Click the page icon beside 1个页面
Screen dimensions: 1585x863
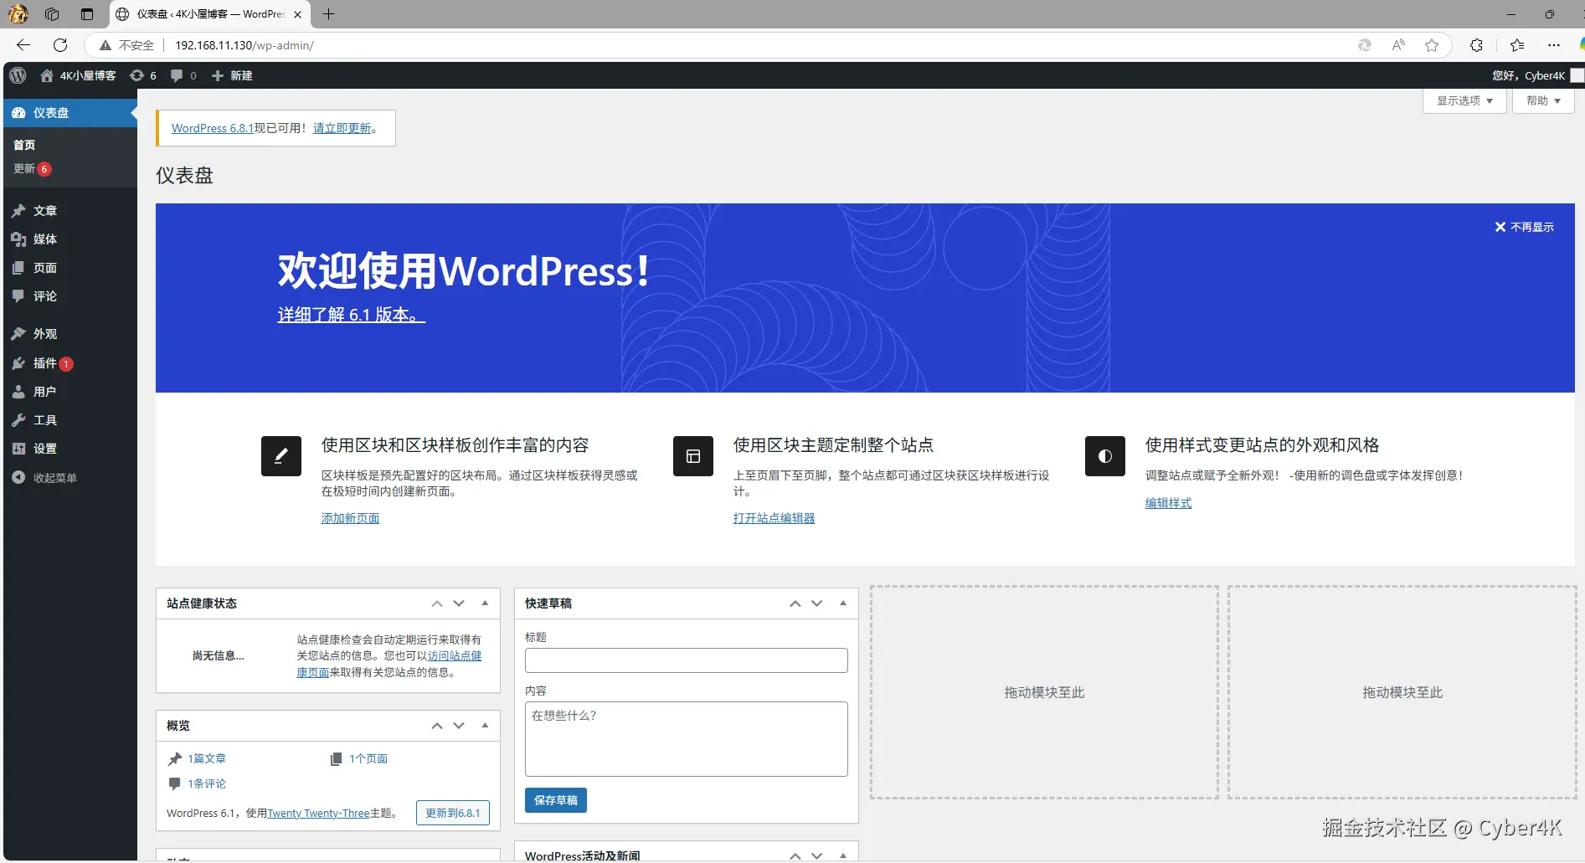click(336, 759)
